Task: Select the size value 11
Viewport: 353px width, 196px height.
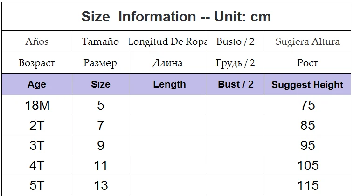Action: click(100, 165)
